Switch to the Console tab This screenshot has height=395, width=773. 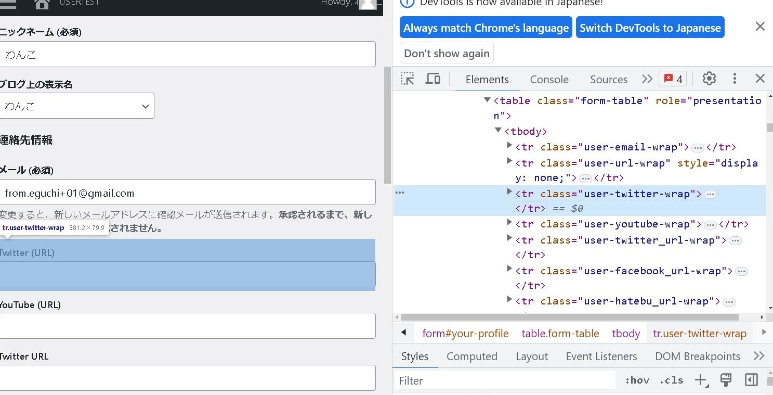[x=549, y=79]
